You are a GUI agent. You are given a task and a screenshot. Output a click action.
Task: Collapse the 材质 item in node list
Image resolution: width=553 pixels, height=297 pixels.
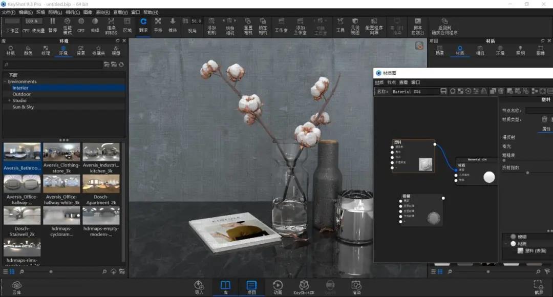tap(506, 244)
